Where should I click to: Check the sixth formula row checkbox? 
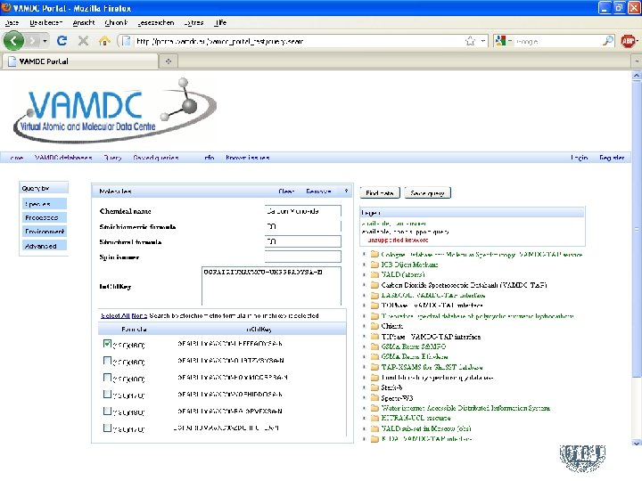tap(107, 428)
